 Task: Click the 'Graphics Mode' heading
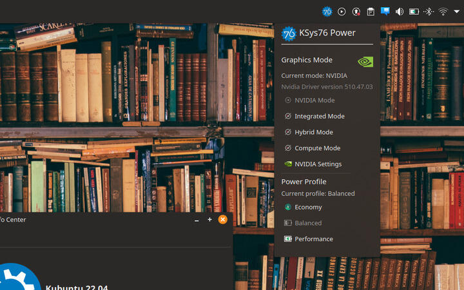[307, 60]
